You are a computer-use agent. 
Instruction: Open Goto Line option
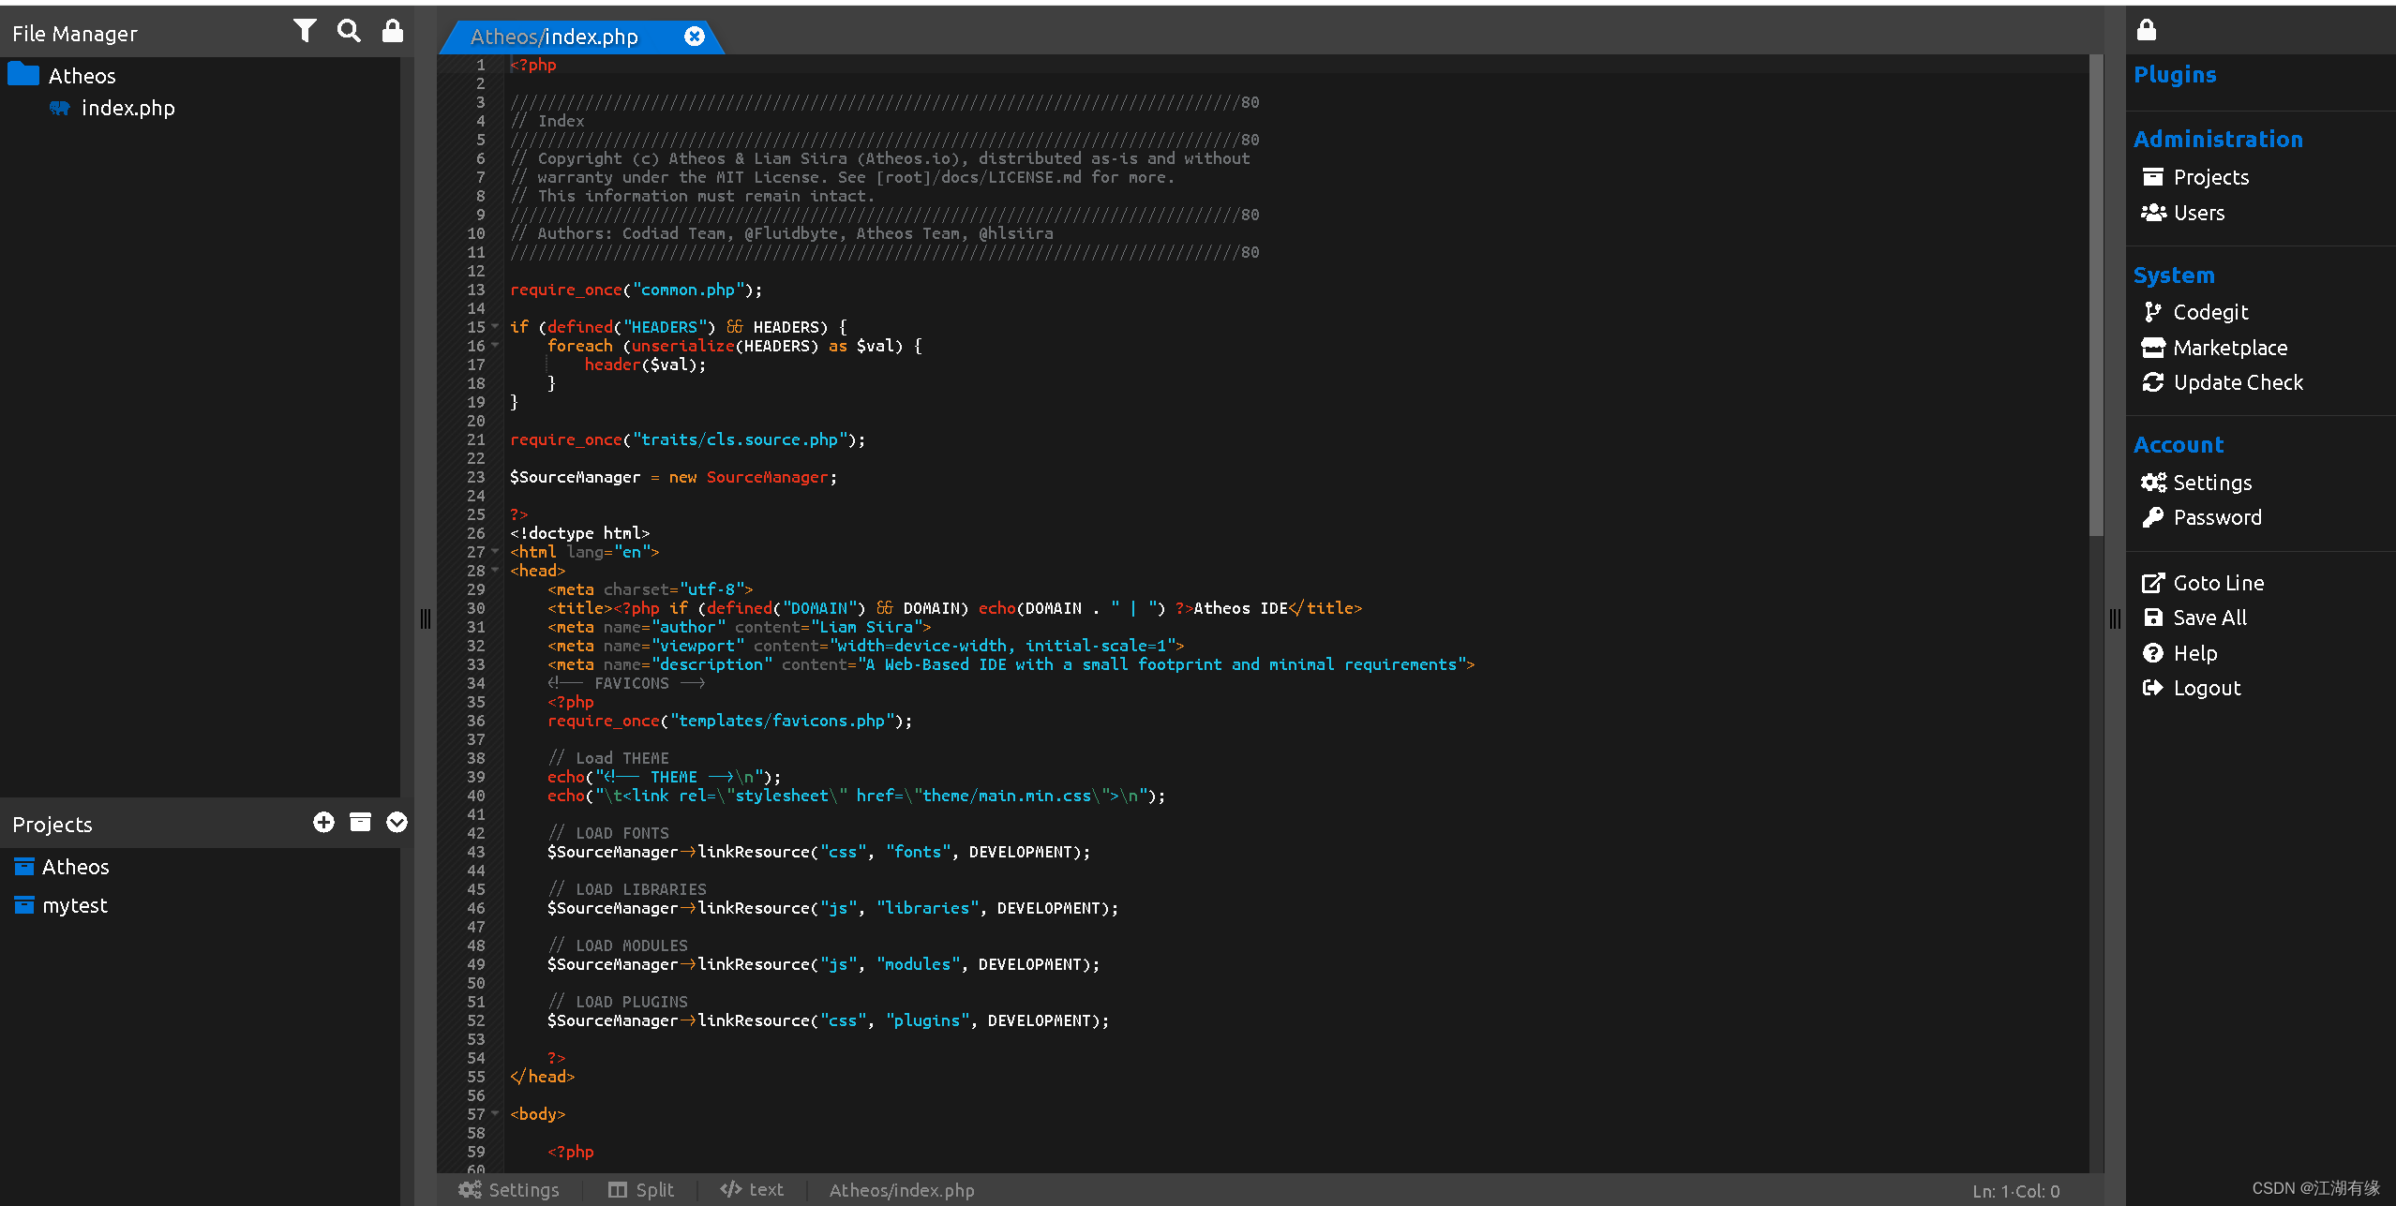(x=2217, y=583)
